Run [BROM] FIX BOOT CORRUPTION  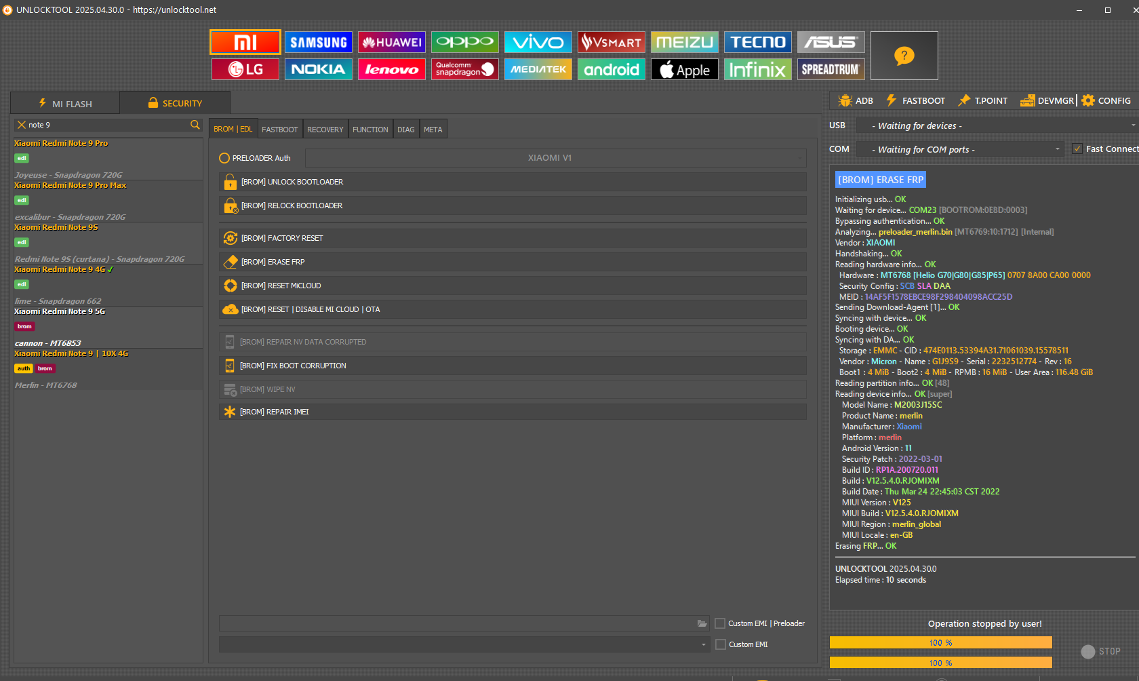(x=513, y=366)
